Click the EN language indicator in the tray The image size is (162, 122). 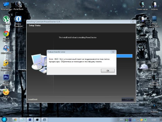[x=121, y=119]
